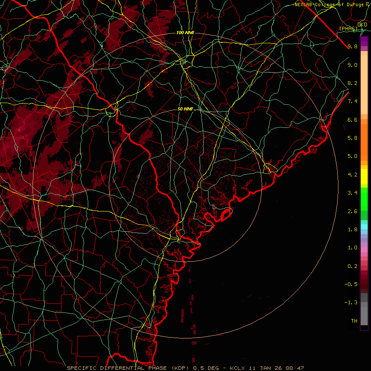Click the 11 JAN 26 00:47 timestamp
This screenshot has width=371, height=371.
[276, 368]
